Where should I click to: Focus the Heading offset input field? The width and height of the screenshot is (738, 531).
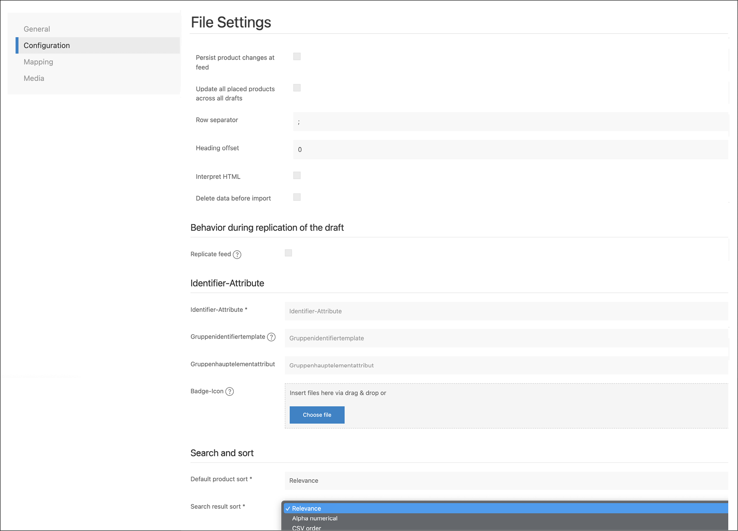click(510, 150)
